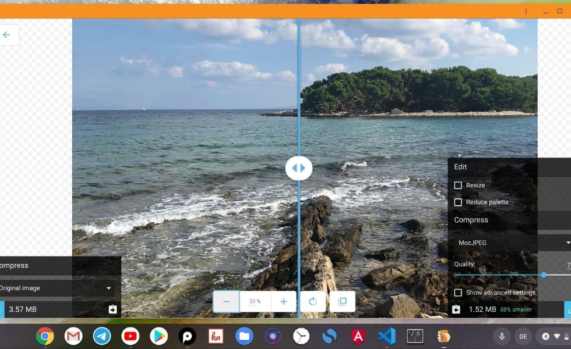Open the hn app on shelf
This screenshot has height=349, width=571.
(216, 336)
